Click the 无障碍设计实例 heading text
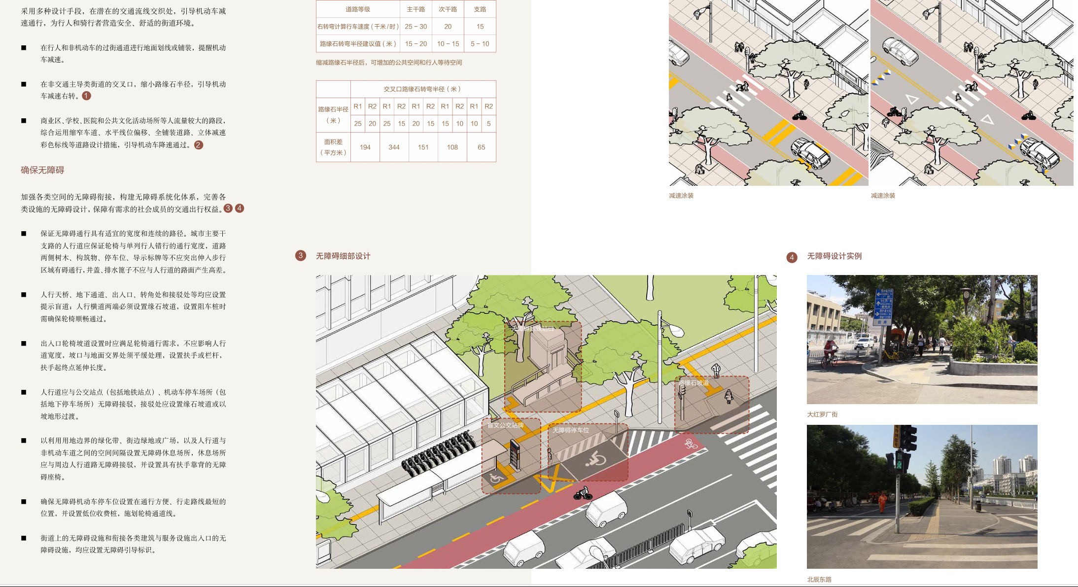 [x=834, y=256]
